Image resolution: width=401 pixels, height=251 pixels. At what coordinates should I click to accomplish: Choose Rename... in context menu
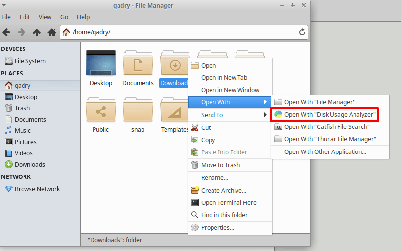230,178
